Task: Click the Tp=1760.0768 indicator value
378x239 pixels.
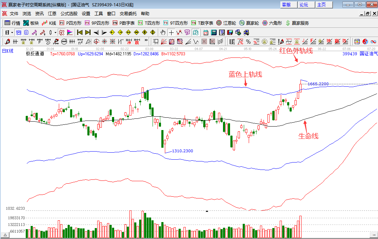Action: pos(62,54)
